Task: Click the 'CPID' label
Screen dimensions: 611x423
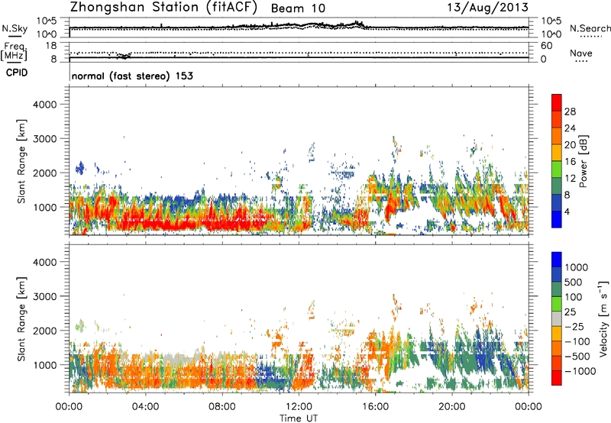Action: pos(17,73)
